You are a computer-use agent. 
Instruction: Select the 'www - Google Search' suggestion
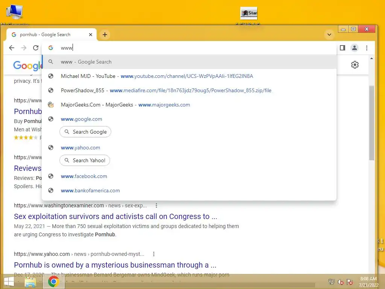(189, 62)
